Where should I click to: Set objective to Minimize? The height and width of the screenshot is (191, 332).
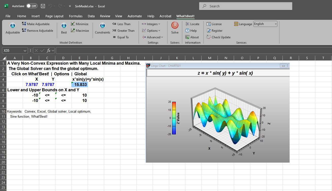[80, 24]
